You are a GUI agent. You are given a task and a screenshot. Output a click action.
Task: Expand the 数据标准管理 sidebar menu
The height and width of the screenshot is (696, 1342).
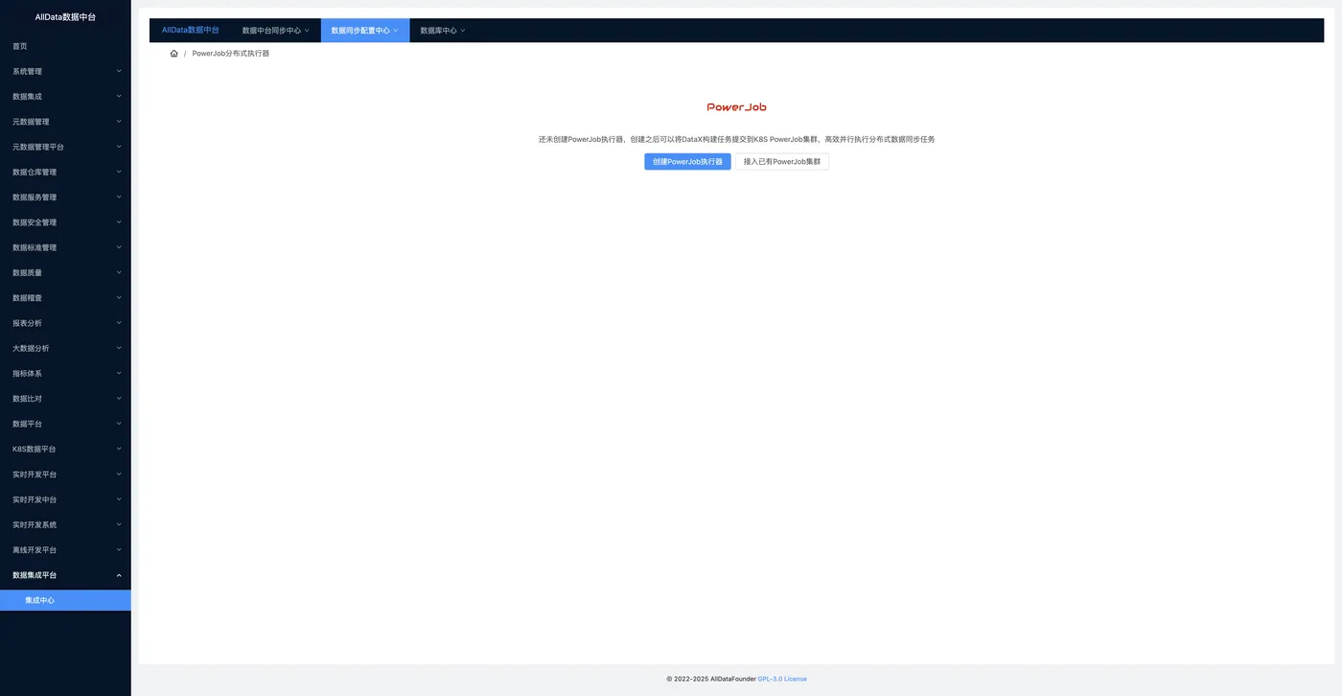[x=65, y=247]
